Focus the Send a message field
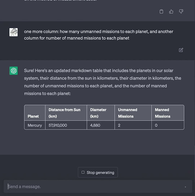195x196 pixels. click(x=93, y=187)
